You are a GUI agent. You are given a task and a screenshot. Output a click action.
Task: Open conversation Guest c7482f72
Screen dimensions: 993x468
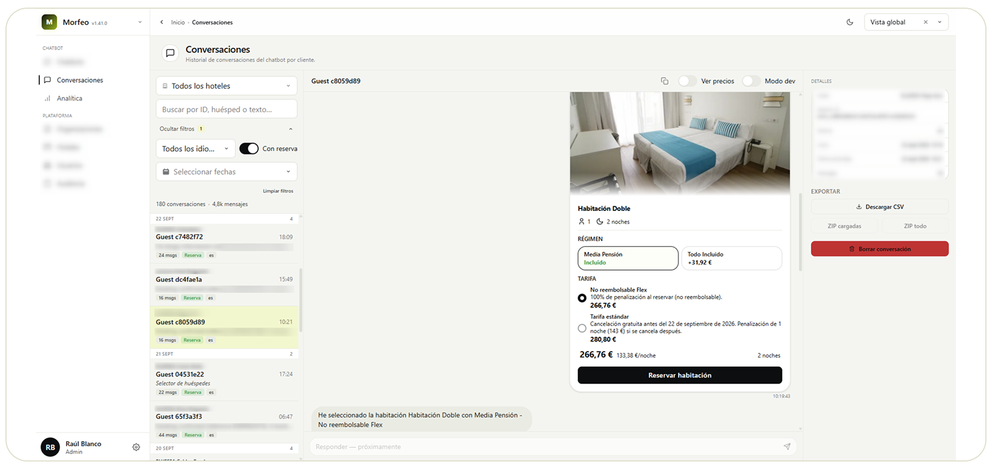[225, 243]
